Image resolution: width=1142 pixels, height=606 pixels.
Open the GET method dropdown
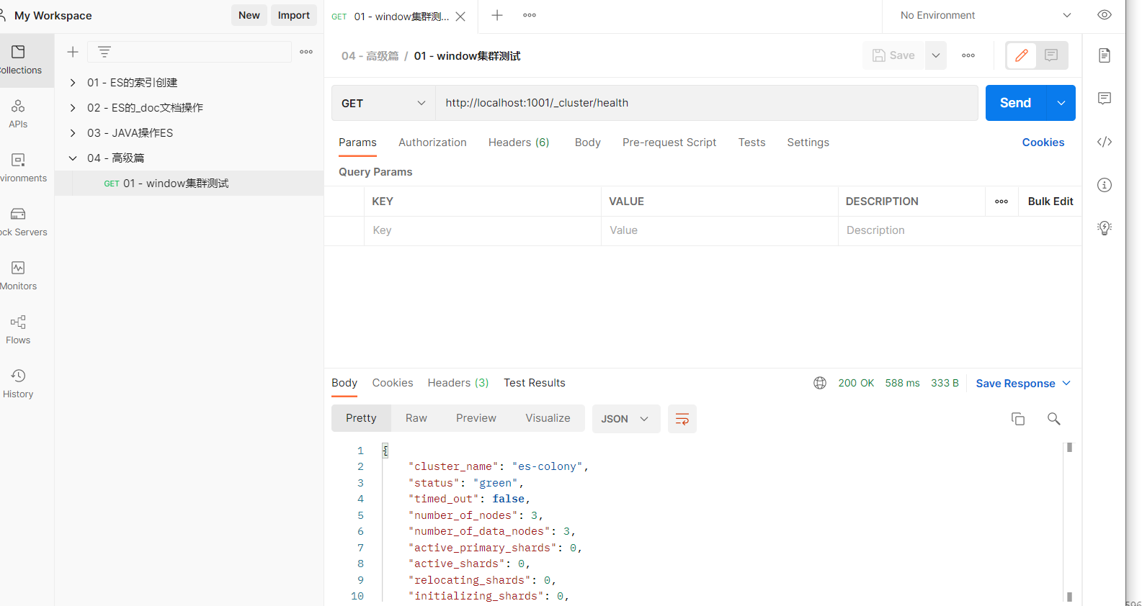(x=383, y=103)
